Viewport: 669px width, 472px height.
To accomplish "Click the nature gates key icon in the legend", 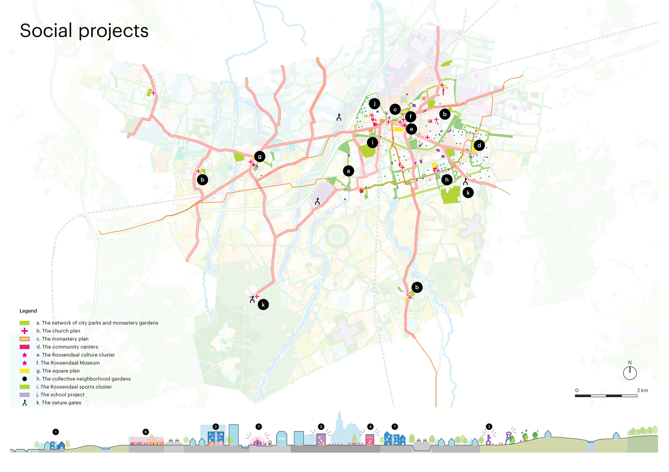I will [x=24, y=402].
